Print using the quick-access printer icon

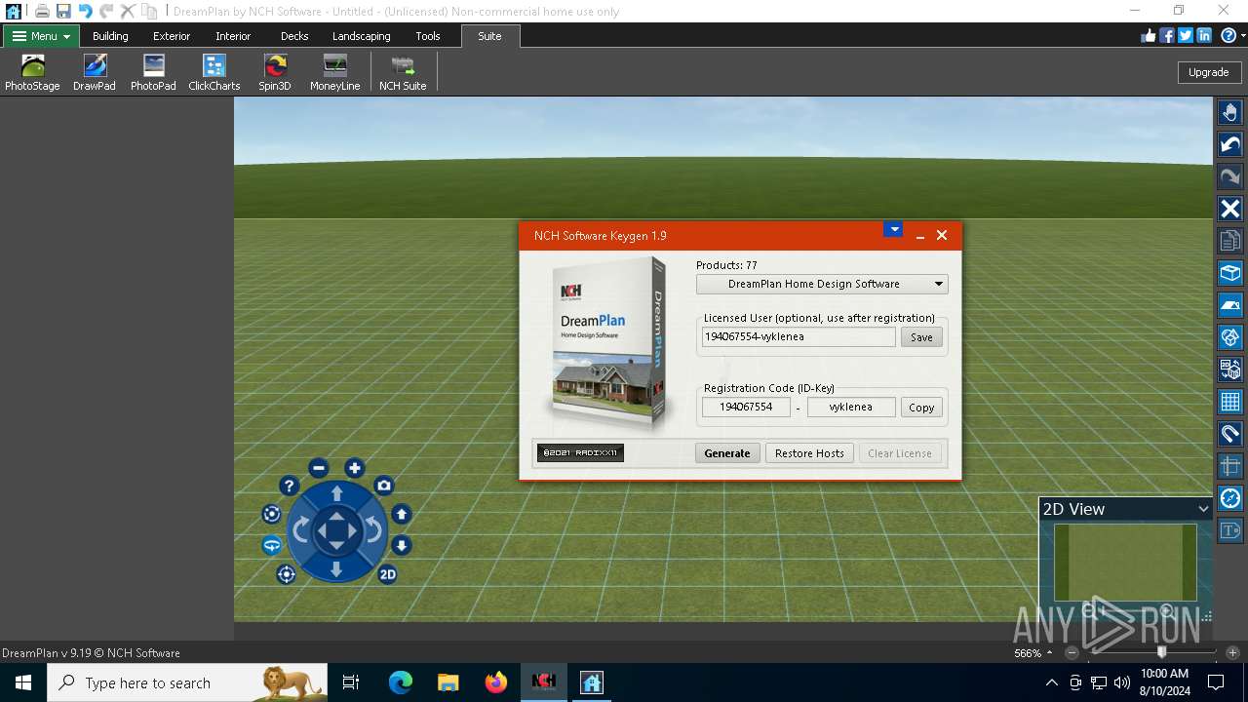42,12
